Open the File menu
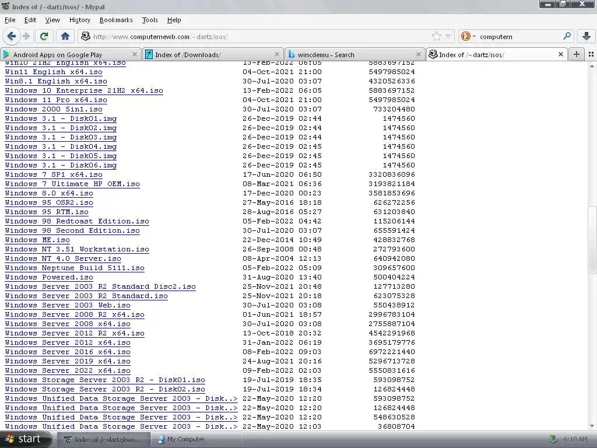 [x=10, y=20]
